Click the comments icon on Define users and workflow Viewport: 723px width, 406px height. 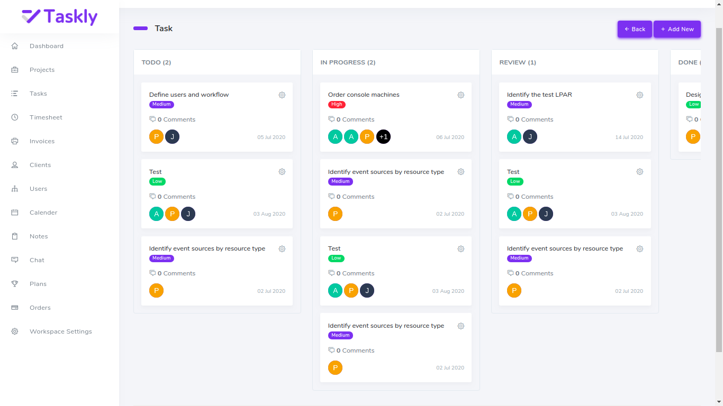click(152, 119)
